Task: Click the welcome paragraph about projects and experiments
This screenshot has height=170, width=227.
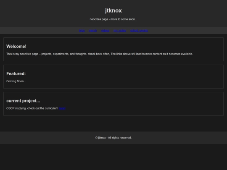Action: pyautogui.click(x=100, y=54)
